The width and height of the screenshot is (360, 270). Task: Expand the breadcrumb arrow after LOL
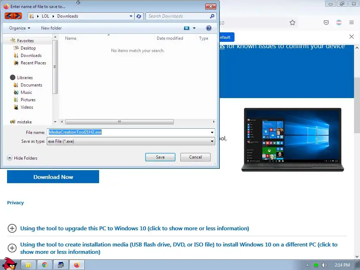(x=53, y=16)
